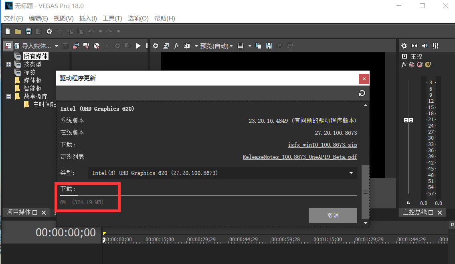This screenshot has height=264, width=455.
Task: Click the 主控 bus square icon
Action: [x=404, y=56]
